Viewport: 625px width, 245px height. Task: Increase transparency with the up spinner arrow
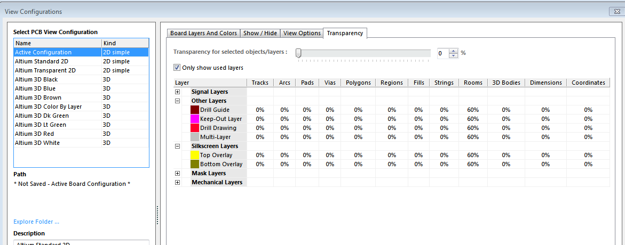(454, 51)
